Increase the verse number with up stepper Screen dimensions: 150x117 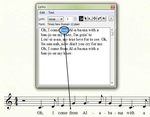(75, 18)
